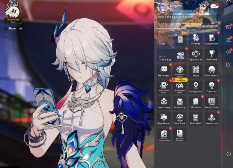Click the chat bubble status button
The width and height of the screenshot is (233, 168).
tap(214, 6)
